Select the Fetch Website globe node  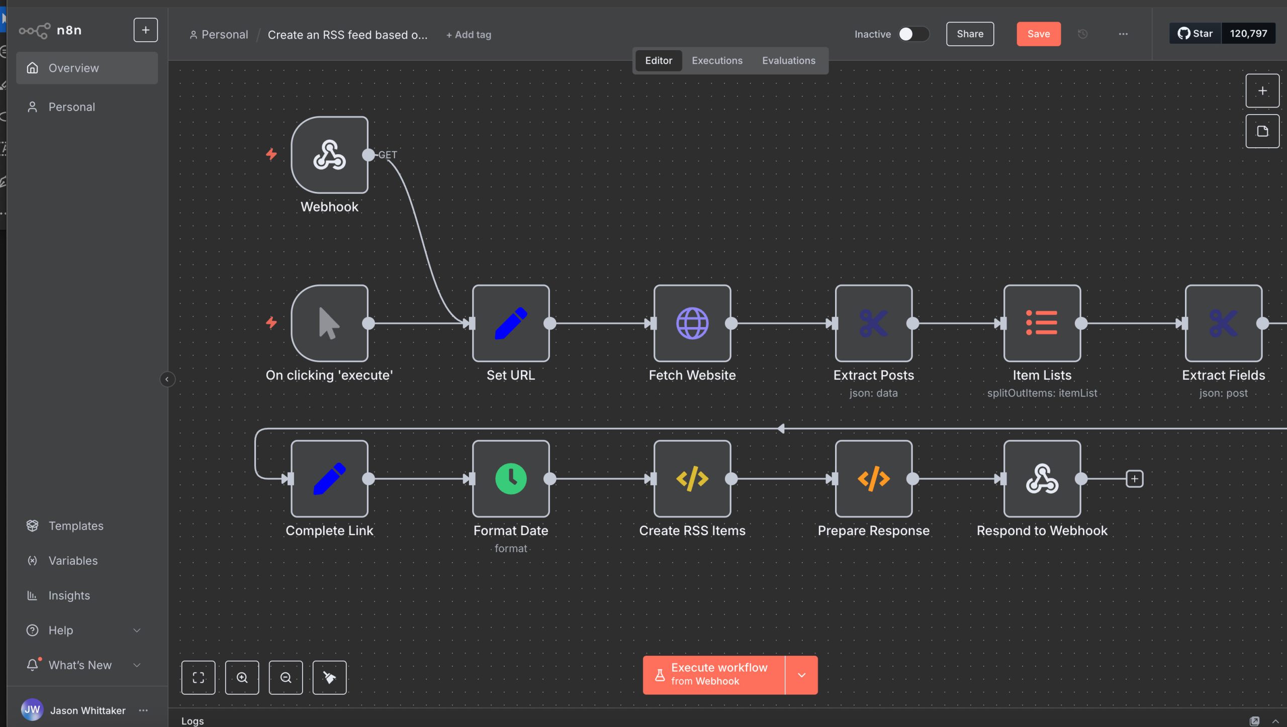[692, 323]
